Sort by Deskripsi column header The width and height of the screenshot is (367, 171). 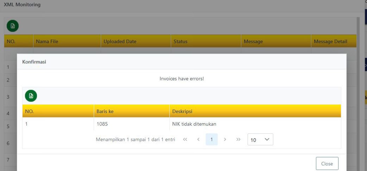(255, 111)
